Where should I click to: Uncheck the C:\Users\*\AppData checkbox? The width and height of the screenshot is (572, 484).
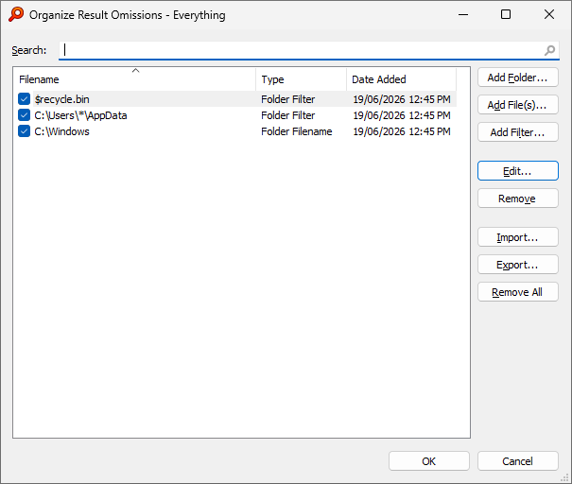pos(24,115)
